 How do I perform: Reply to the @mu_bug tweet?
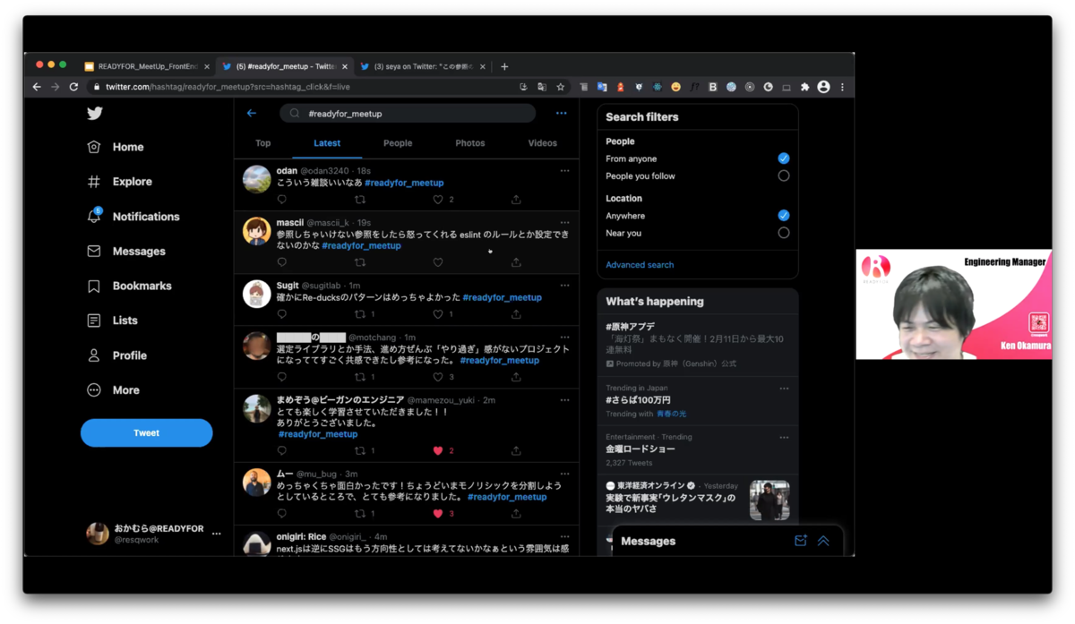[x=281, y=513]
